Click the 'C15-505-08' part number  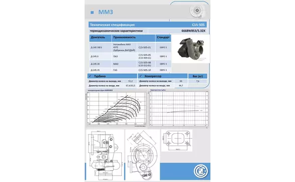[145, 62]
